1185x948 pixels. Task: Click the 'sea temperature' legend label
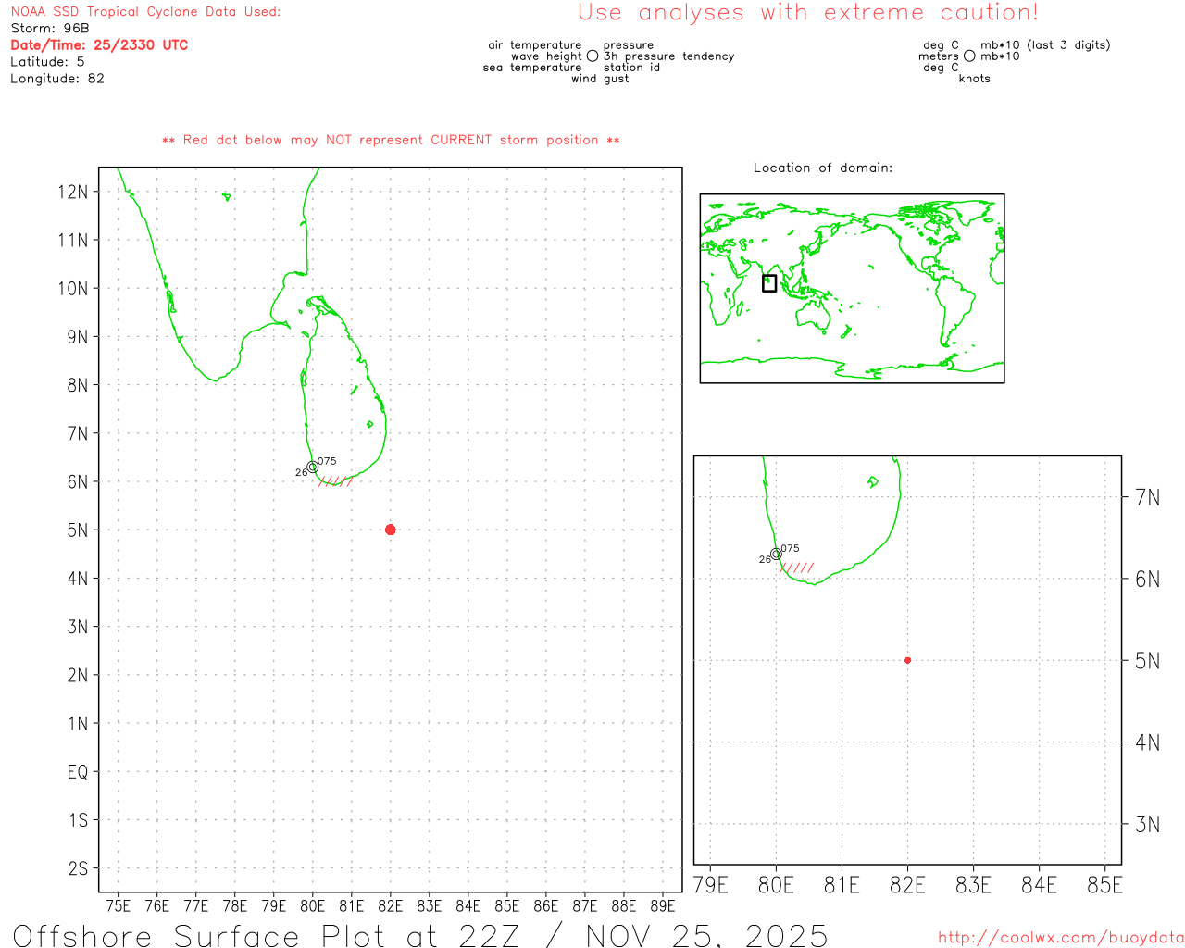532,68
